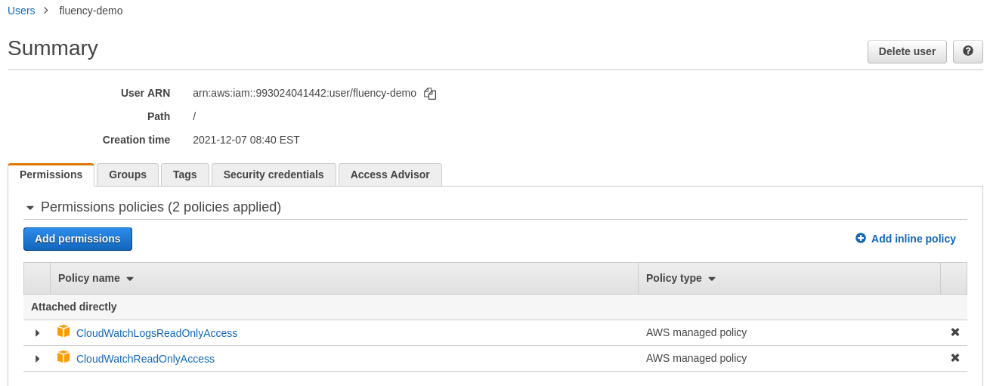Screen dimensions: 990x386
Task: Copy the User ARN to clipboard
Action: 430,94
